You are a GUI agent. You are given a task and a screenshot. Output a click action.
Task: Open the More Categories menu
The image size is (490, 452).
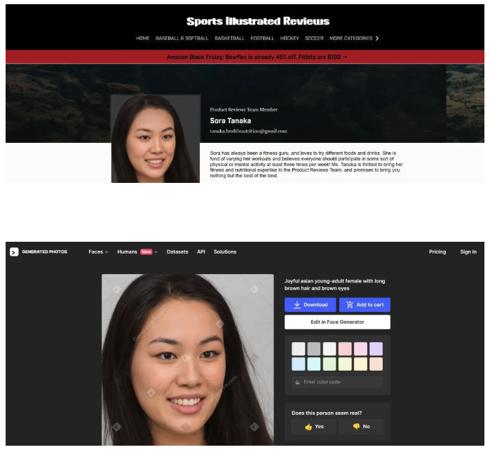click(351, 39)
